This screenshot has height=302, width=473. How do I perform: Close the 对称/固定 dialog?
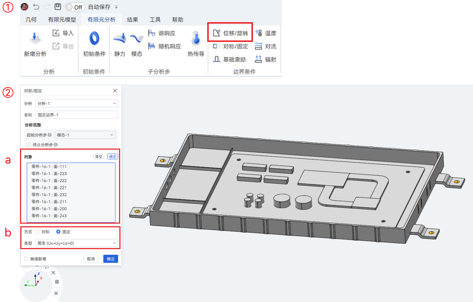115,91
